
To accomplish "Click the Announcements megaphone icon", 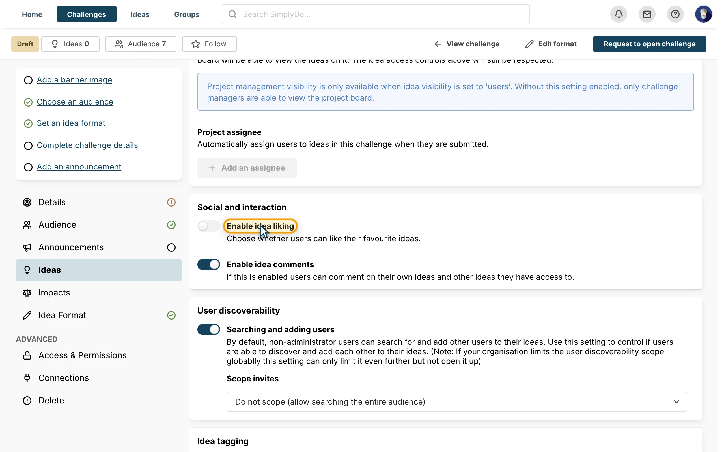I will click(27, 247).
